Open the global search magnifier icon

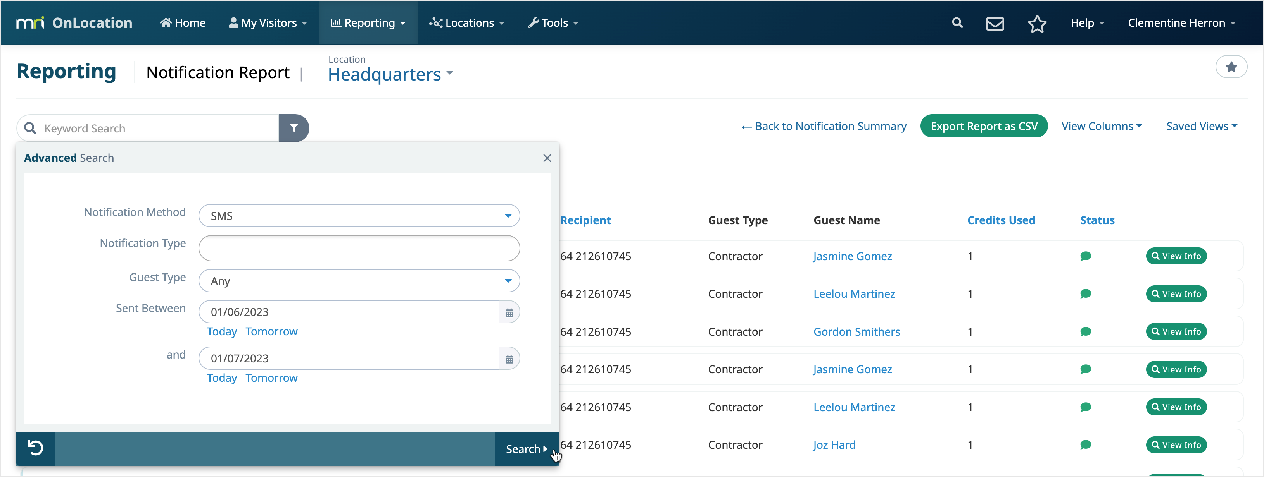pos(957,22)
